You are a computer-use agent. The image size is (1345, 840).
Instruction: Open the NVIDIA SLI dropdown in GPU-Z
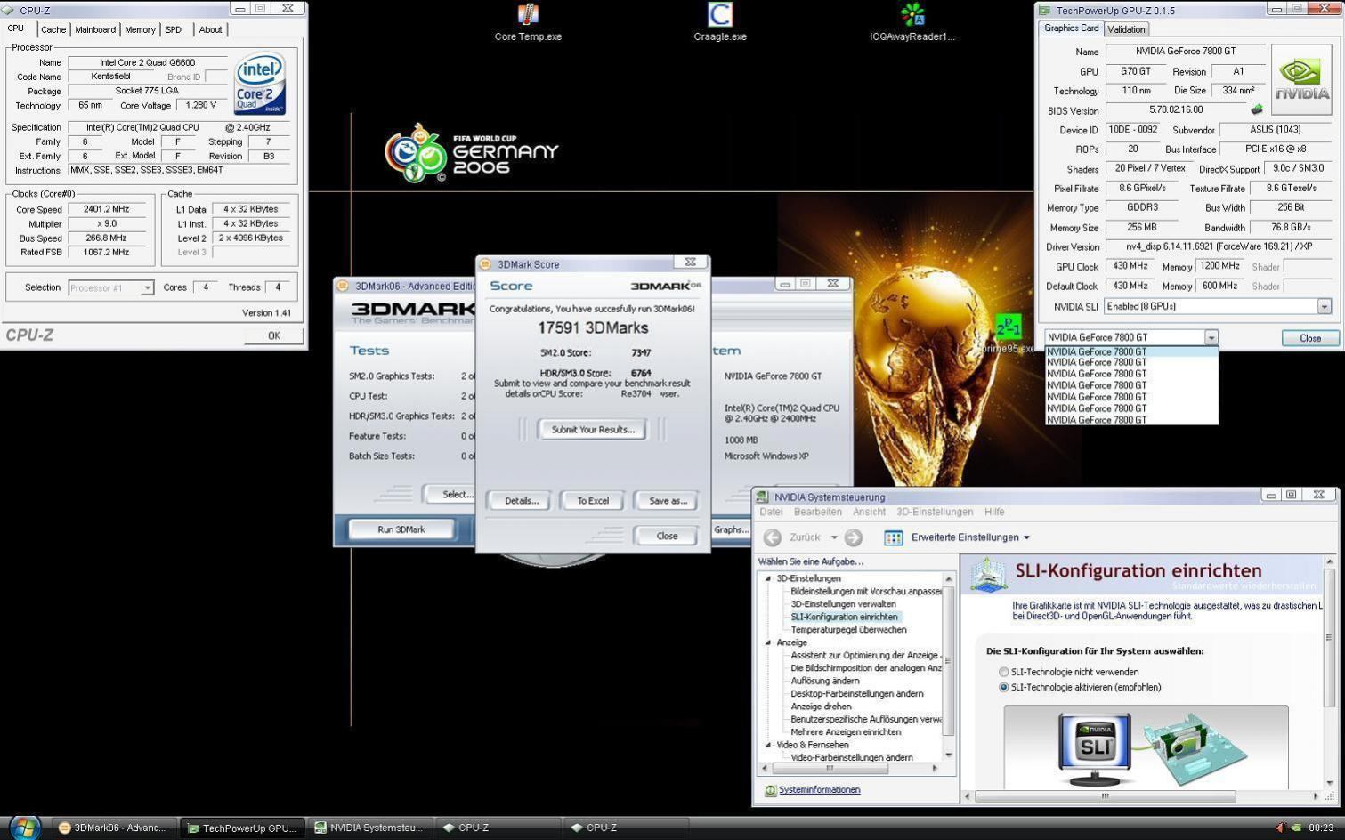1324,307
